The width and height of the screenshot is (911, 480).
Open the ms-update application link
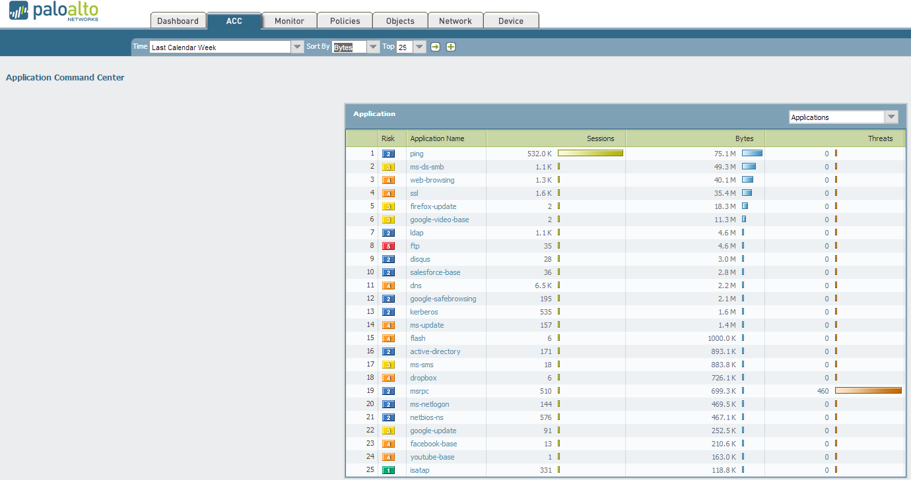click(x=426, y=325)
